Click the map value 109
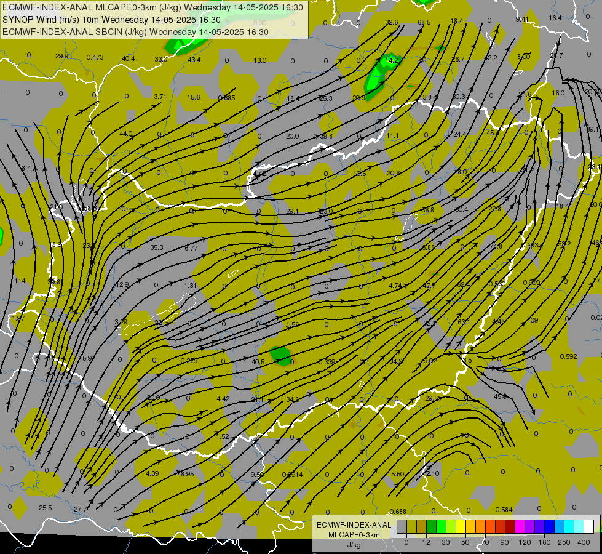The image size is (602, 554). pos(533,320)
